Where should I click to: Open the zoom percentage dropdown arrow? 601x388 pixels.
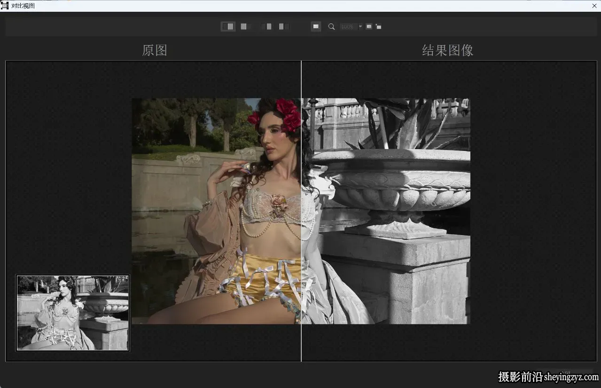click(360, 27)
